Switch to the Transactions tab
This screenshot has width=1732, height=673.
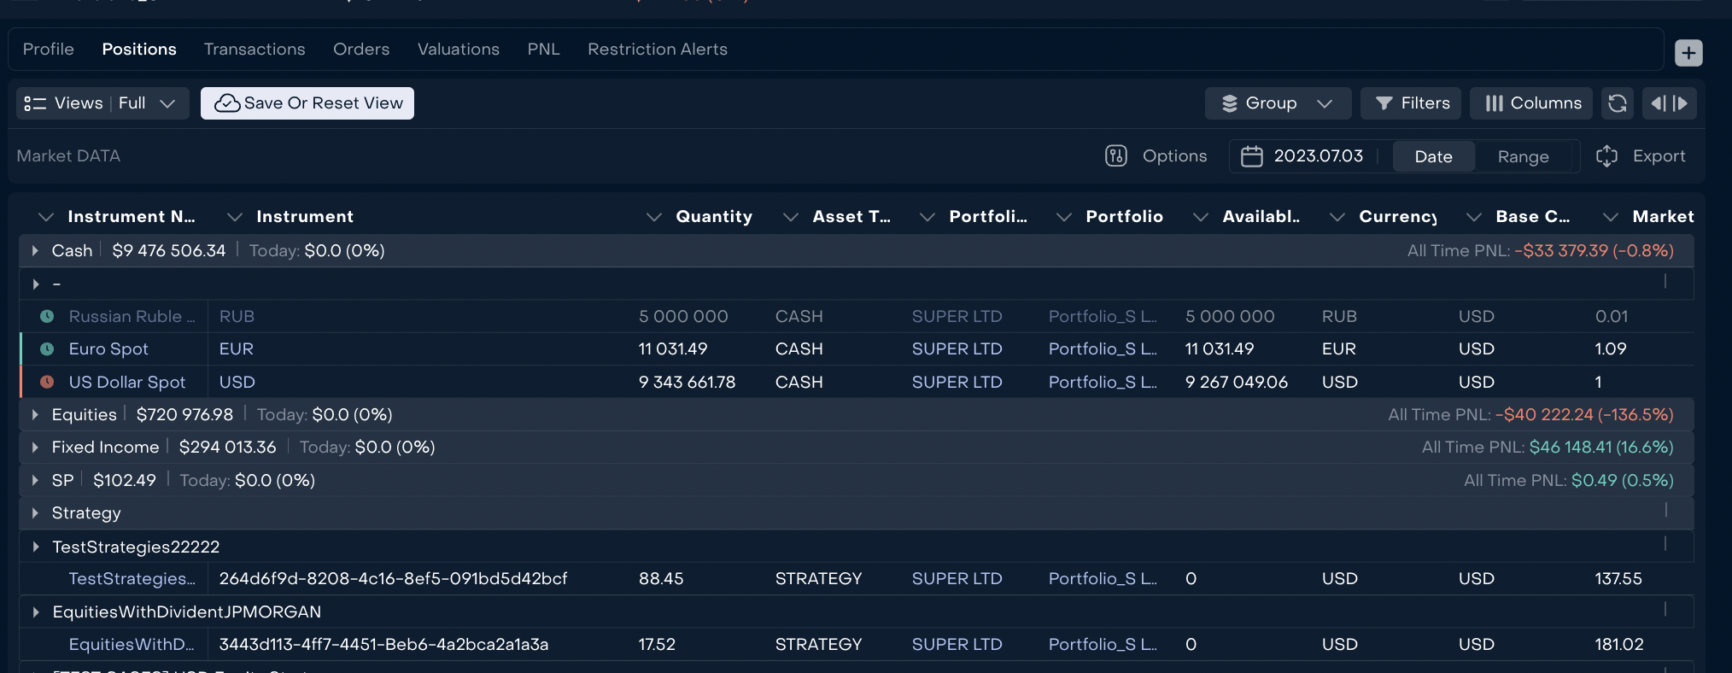tap(255, 50)
